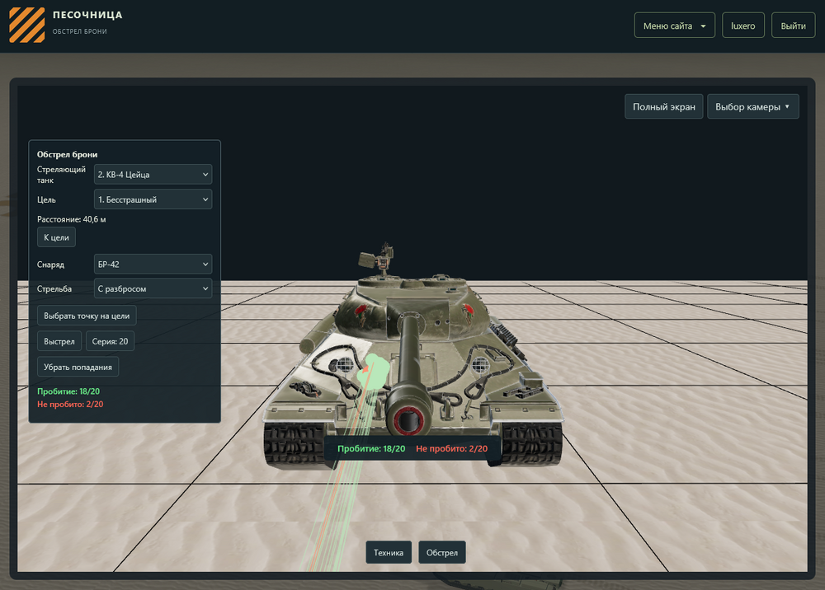Switch to the Обстрел tab
This screenshot has width=825, height=590.
pos(442,552)
